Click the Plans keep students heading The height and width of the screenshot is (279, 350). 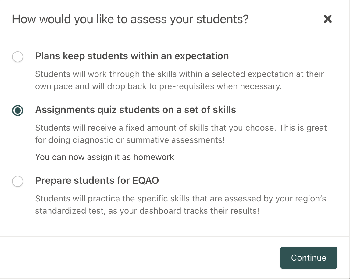tap(132, 56)
